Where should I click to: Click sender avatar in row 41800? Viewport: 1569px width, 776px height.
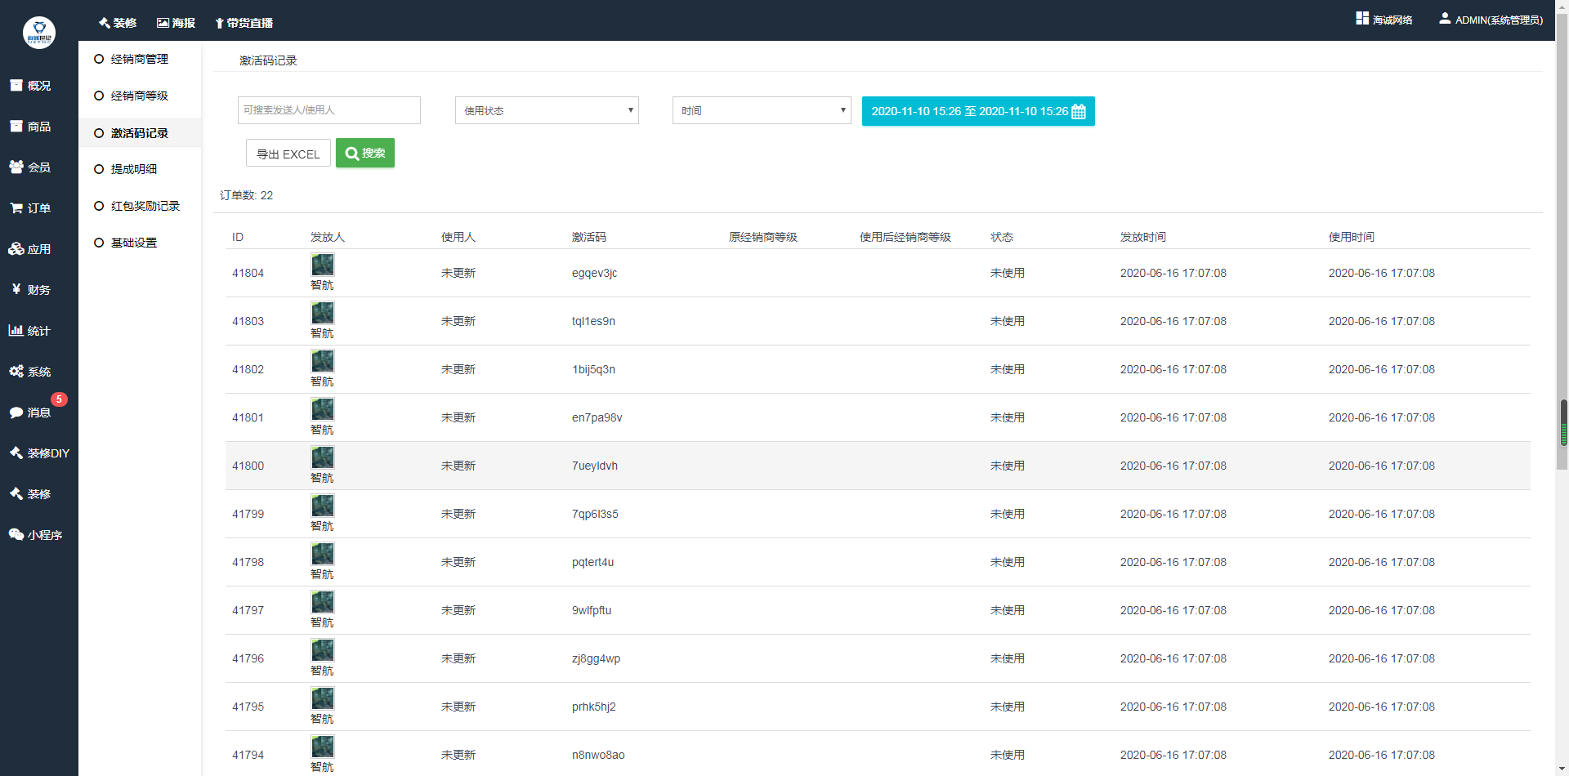(323, 457)
